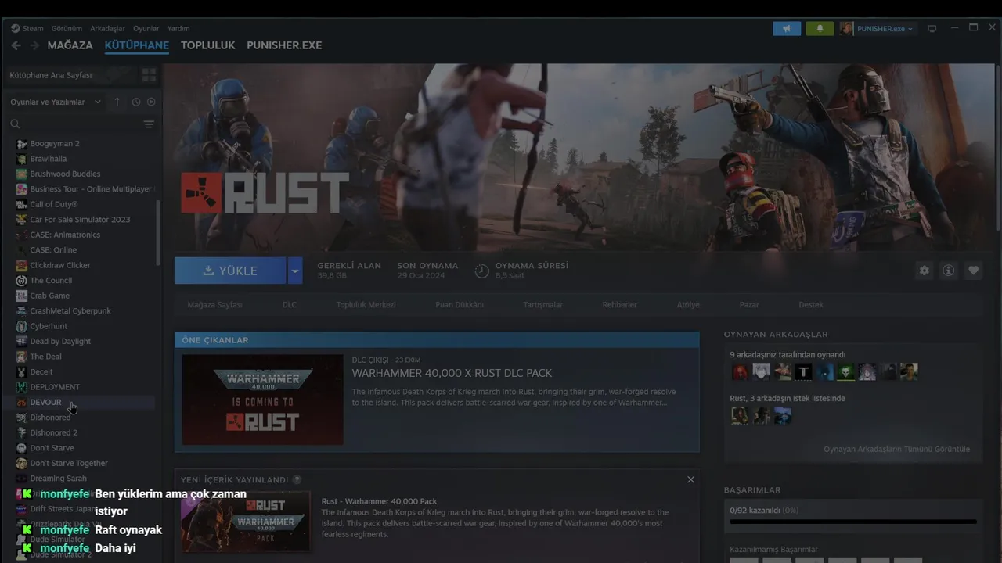Click the sort-order up arrow in the library sidebar
1002x563 pixels.
117,102
